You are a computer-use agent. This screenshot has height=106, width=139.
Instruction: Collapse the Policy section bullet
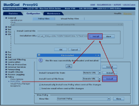(x=6, y=77)
